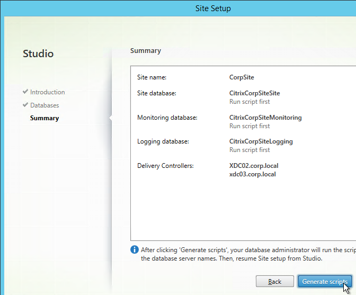
Task: Click the Databases checkmark icon
Action: point(25,105)
